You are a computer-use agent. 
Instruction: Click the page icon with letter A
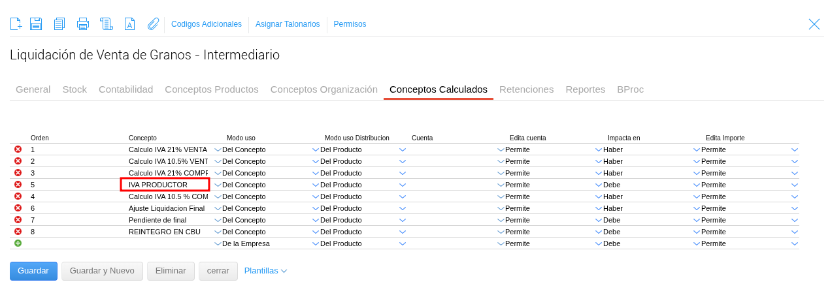pos(129,24)
